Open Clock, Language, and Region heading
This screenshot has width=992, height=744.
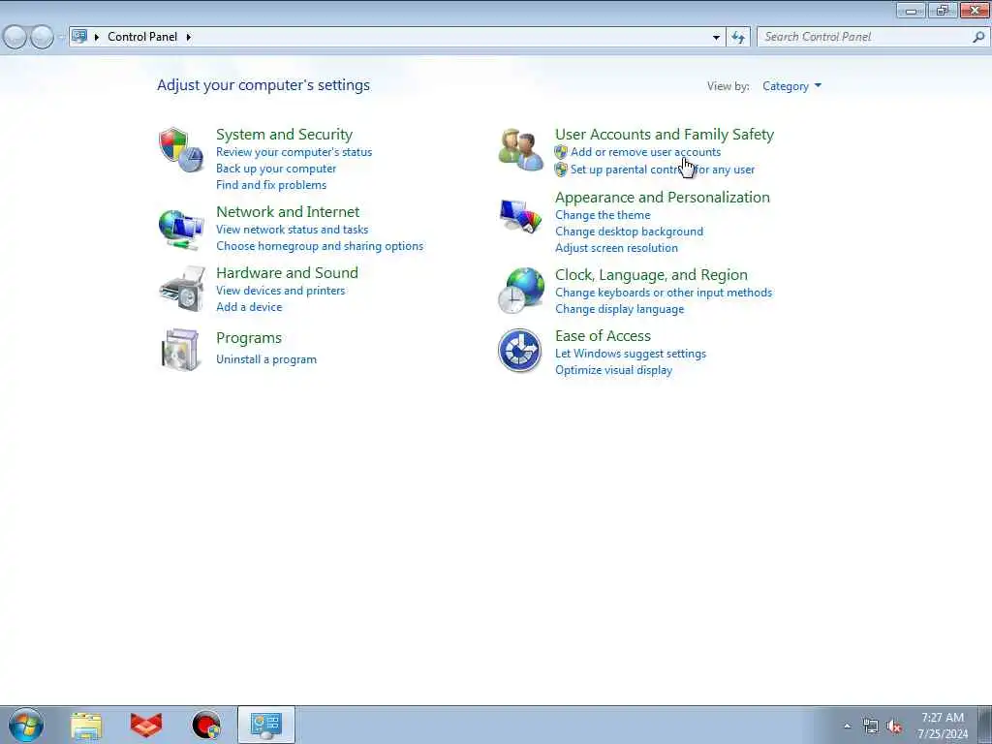point(651,274)
